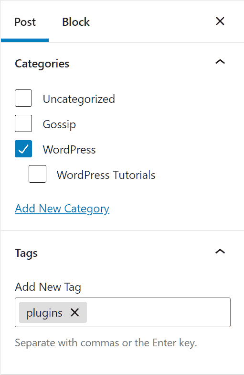Click the WordPress Tutorials label
The width and height of the screenshot is (244, 375).
click(106, 175)
